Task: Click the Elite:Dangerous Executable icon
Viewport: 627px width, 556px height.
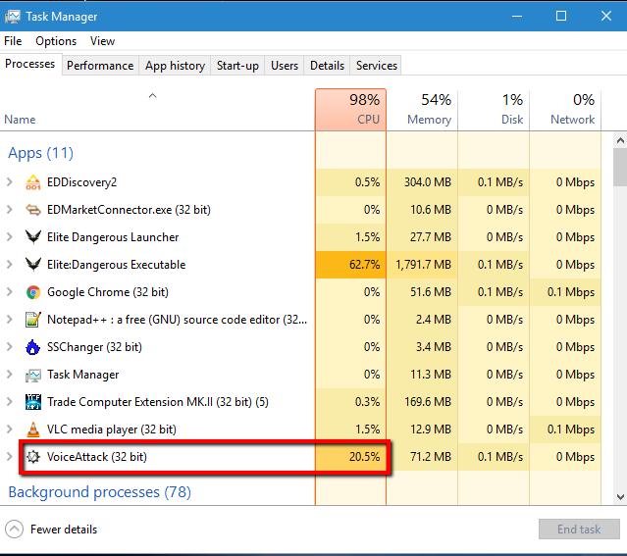Action: coord(33,265)
